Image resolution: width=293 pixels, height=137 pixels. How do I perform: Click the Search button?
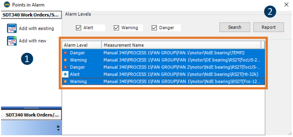coord(235,27)
